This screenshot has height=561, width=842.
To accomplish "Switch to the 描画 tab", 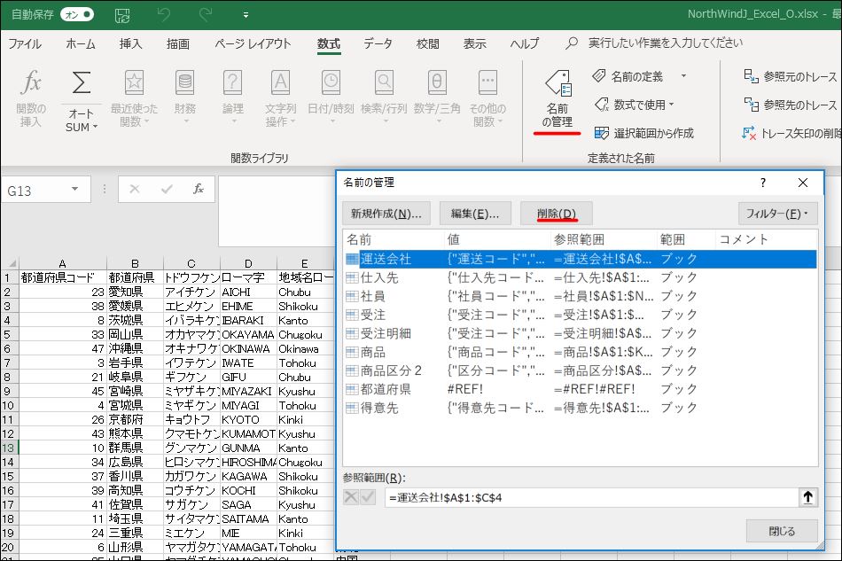I will [178, 43].
